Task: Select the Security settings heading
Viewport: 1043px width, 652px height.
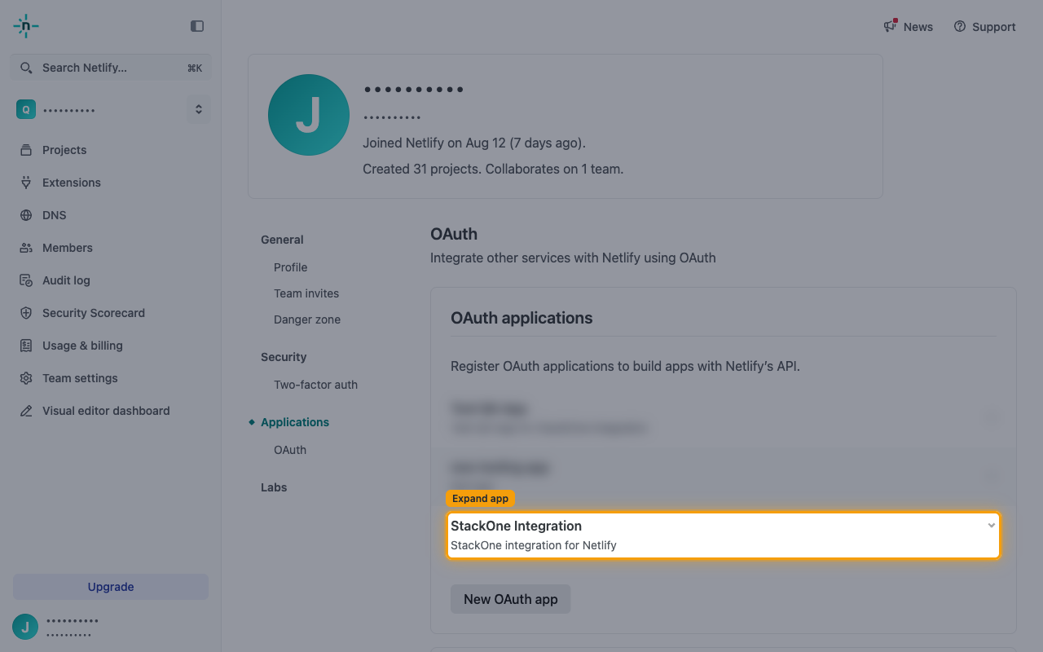Action: pyautogui.click(x=284, y=357)
